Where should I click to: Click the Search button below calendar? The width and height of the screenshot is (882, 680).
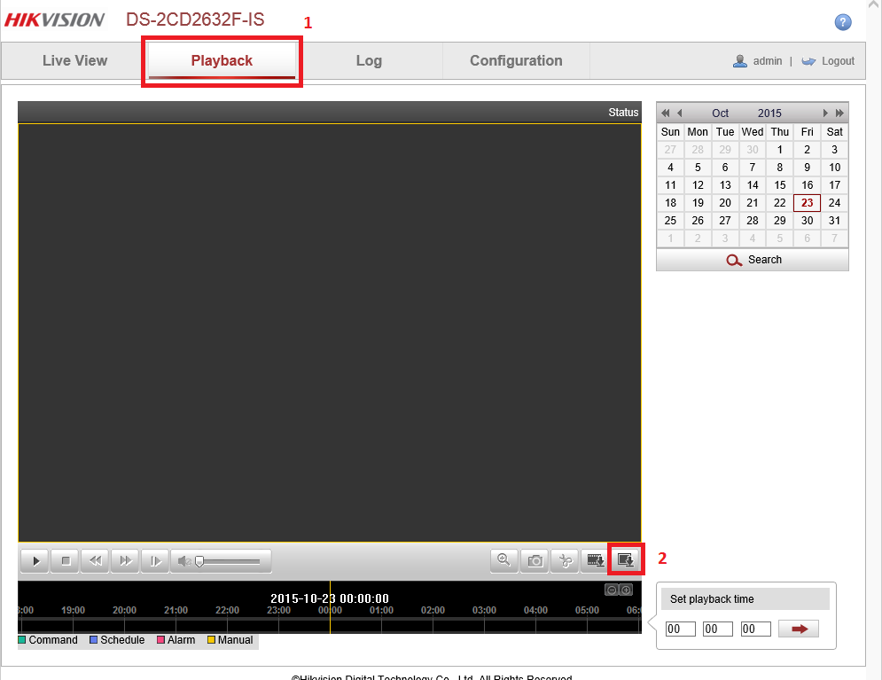pos(753,260)
